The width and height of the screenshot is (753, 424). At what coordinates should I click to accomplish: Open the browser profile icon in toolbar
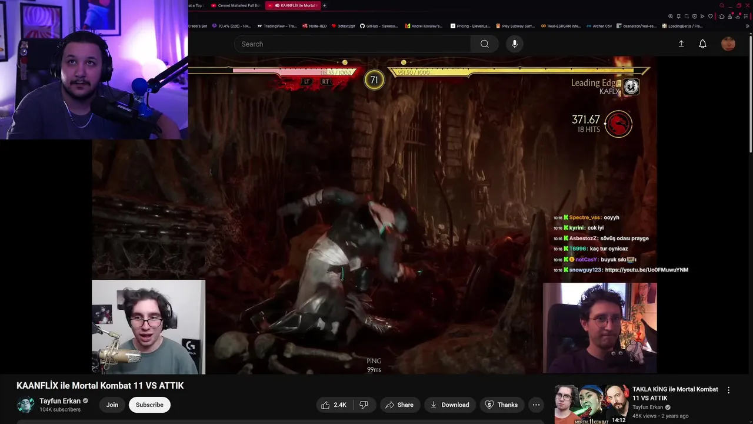(x=730, y=16)
